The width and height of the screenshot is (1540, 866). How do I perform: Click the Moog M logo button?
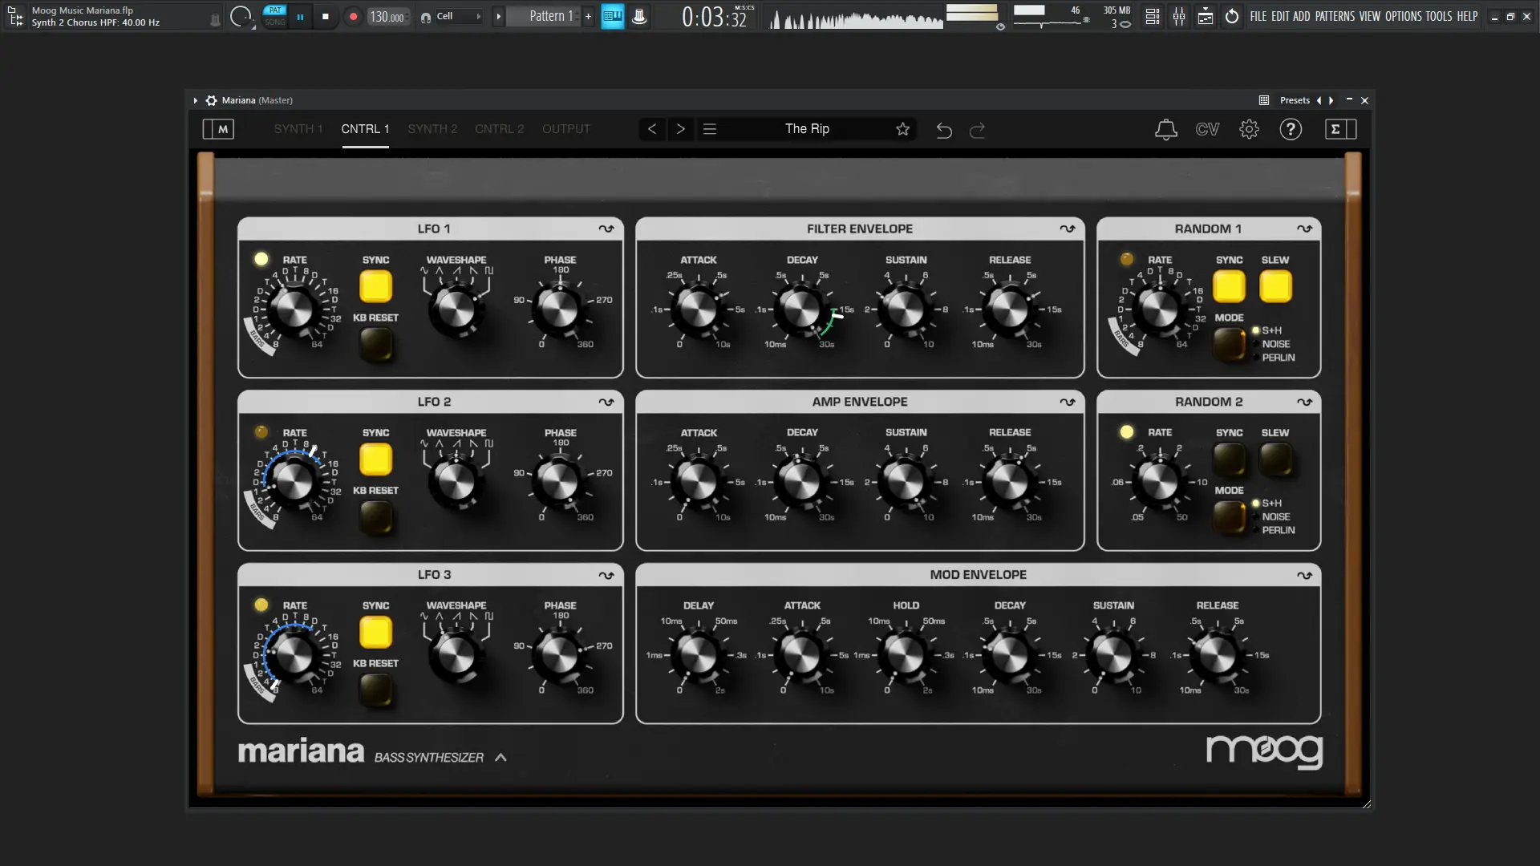pos(218,129)
